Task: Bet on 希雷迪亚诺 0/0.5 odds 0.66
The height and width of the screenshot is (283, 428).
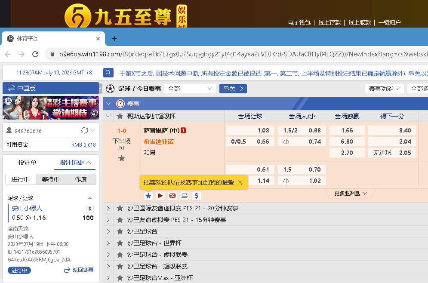Action: click(x=250, y=141)
